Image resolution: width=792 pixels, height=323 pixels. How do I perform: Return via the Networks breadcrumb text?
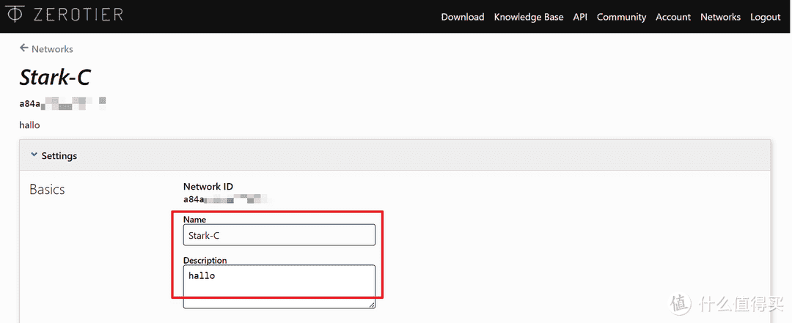point(52,49)
